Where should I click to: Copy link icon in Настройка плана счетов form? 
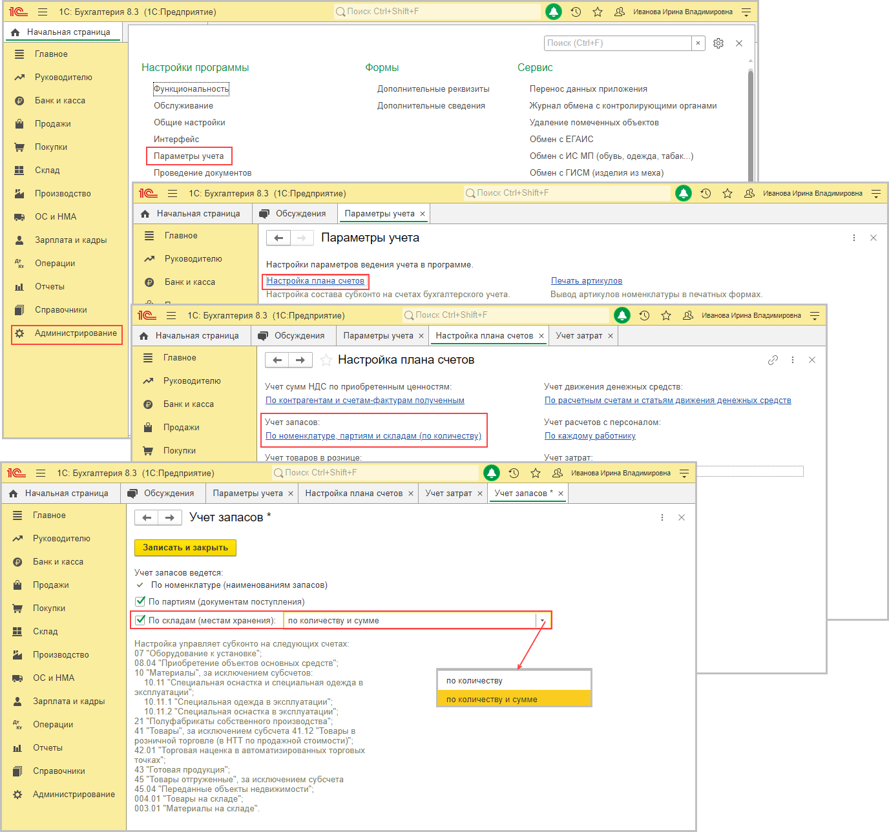tap(773, 360)
